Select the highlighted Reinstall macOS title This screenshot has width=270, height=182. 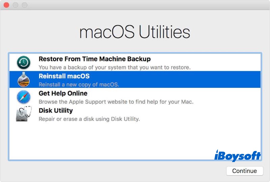click(x=64, y=76)
